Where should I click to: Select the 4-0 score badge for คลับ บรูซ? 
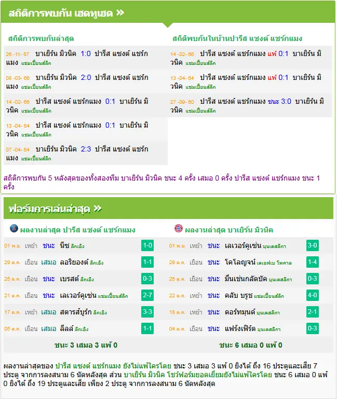click(313, 295)
